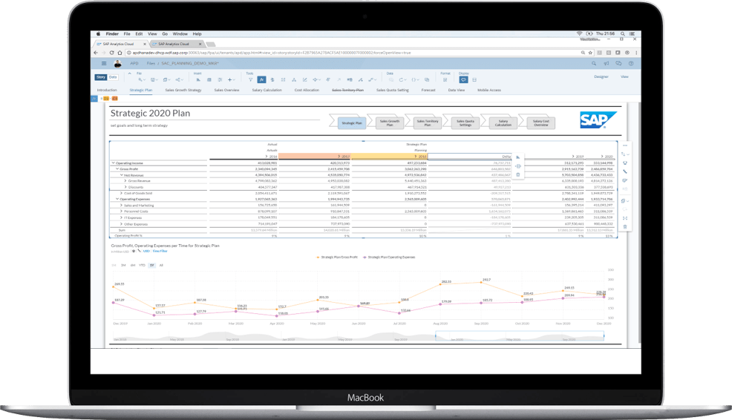Screen dimensions: 732x420
Task: Click the Sales Growth Plan navigation button
Action: coord(389,122)
